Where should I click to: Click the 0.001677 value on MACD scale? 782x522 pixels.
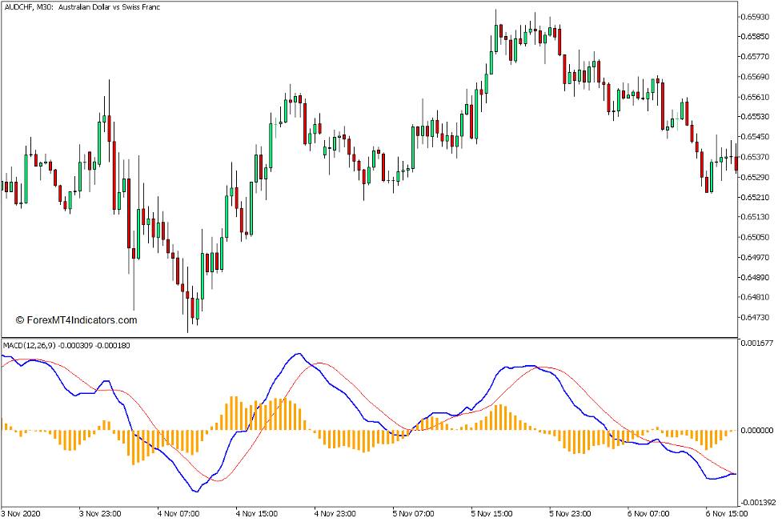tap(758, 342)
